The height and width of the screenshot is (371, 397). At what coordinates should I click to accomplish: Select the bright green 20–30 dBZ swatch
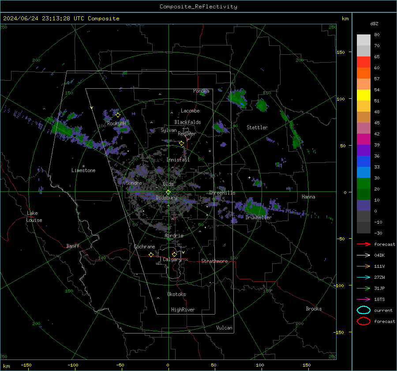click(x=363, y=184)
